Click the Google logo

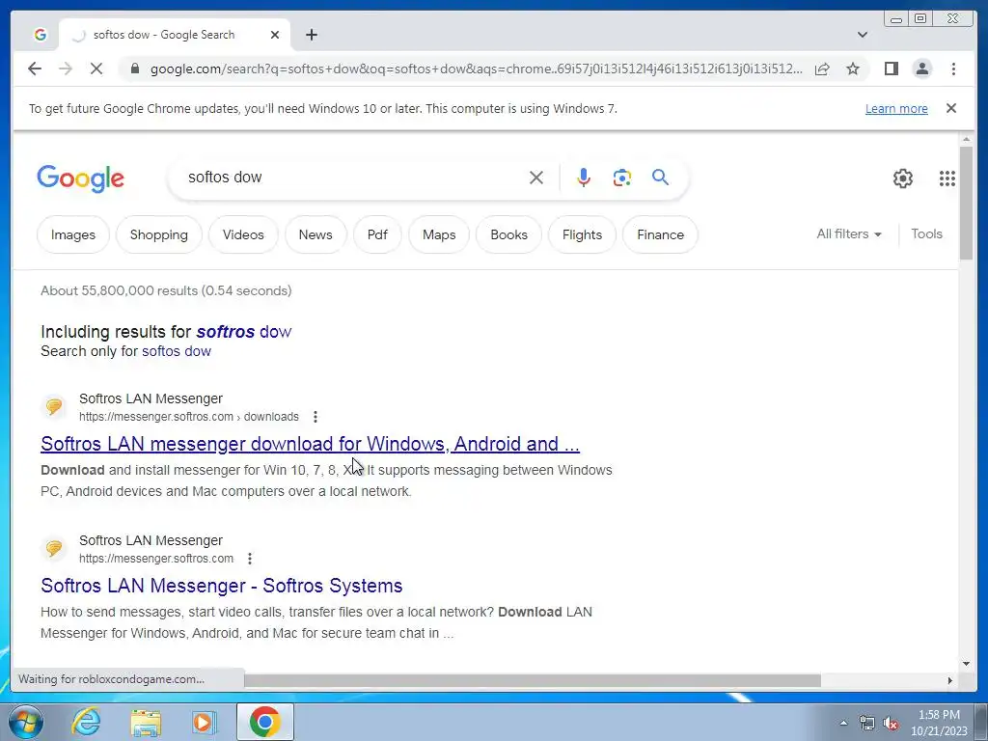point(81,178)
